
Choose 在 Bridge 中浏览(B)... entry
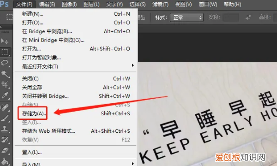point(76,31)
